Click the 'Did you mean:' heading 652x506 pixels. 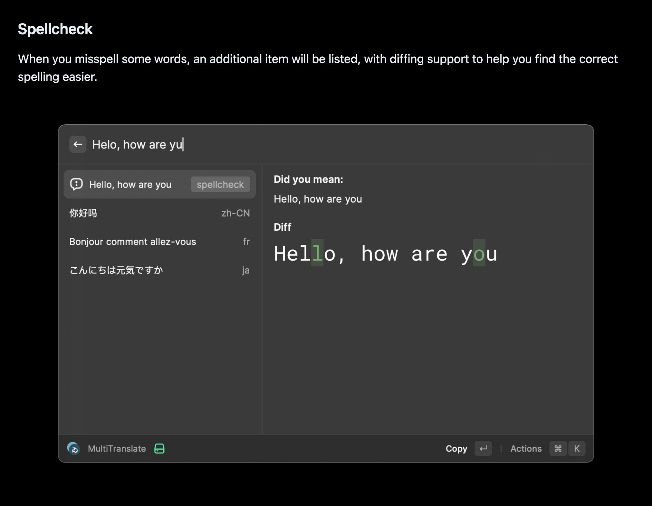click(308, 179)
